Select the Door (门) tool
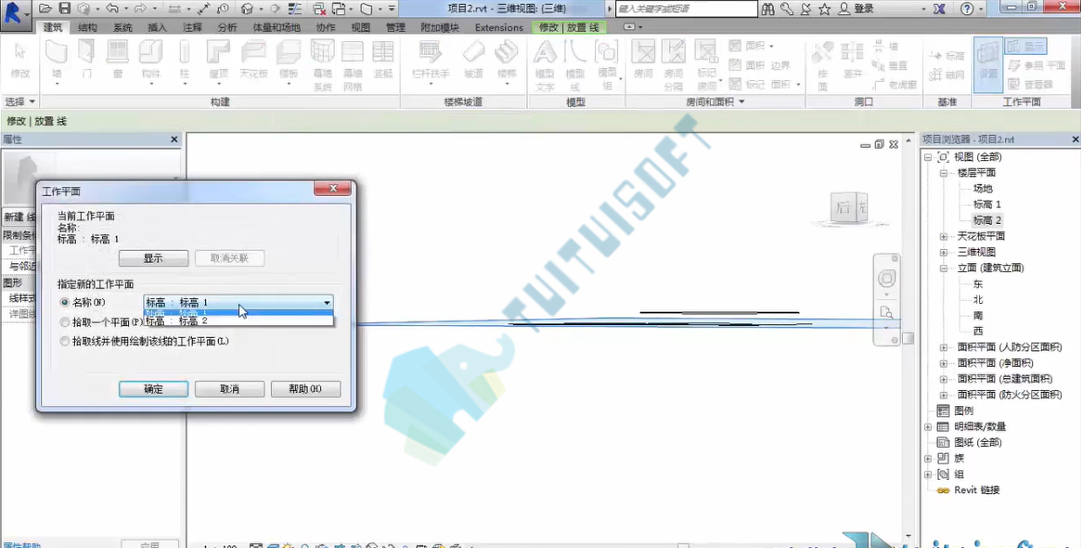 point(86,61)
